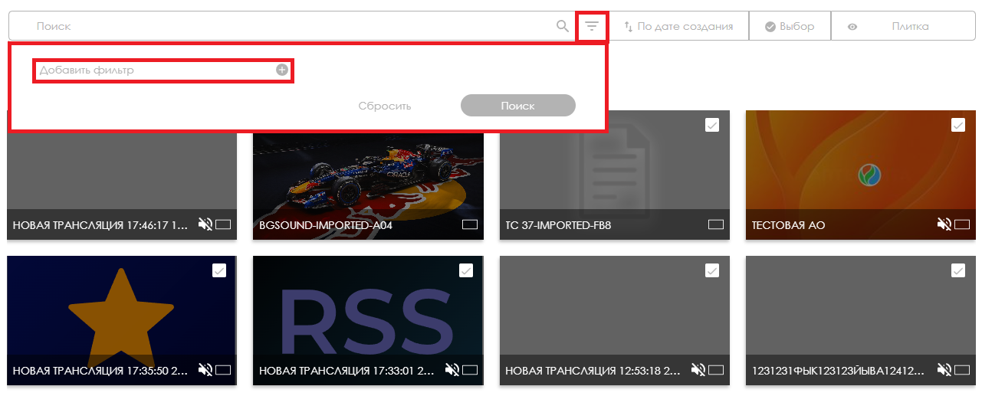Screen dimensions: 982x396
Task: Click muted speaker icon on ТЕСТОВАЯ АО
Action: (944, 224)
